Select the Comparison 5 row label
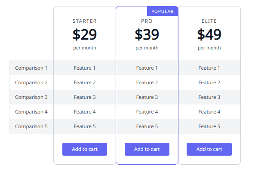 31,126
